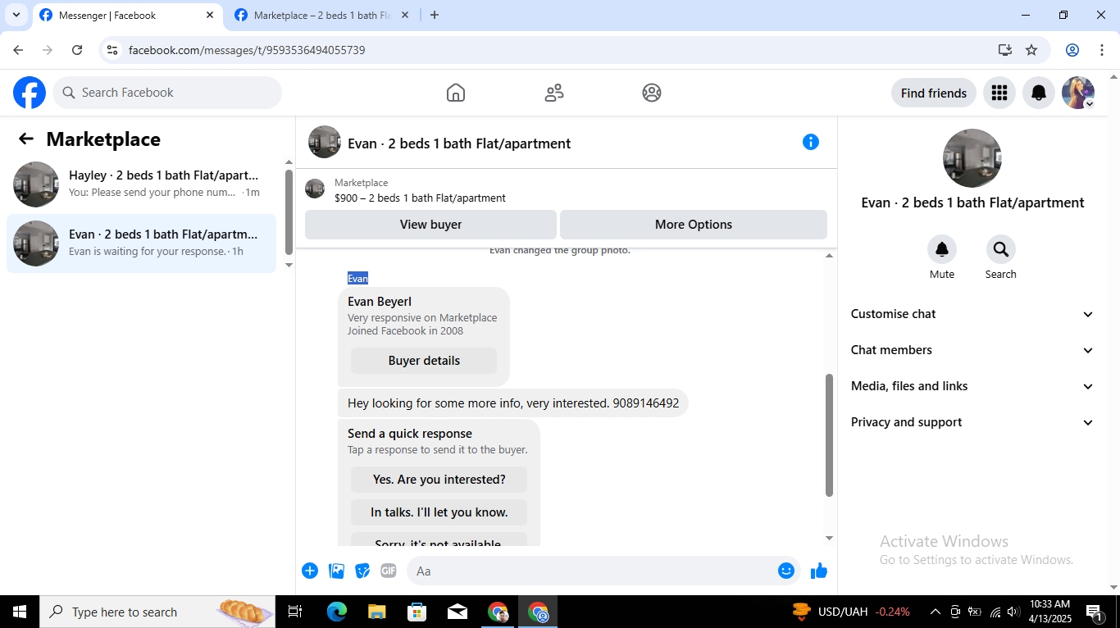Choose a GIF
This screenshot has height=628, width=1120.
pos(389,571)
